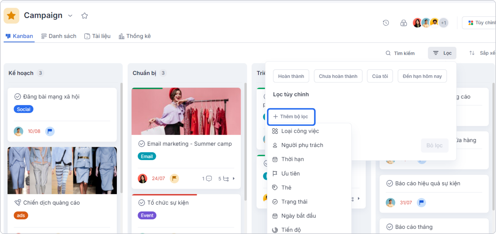Click the assignee avatar beside 10/08
Screen dimensions: 496x234
point(19,131)
